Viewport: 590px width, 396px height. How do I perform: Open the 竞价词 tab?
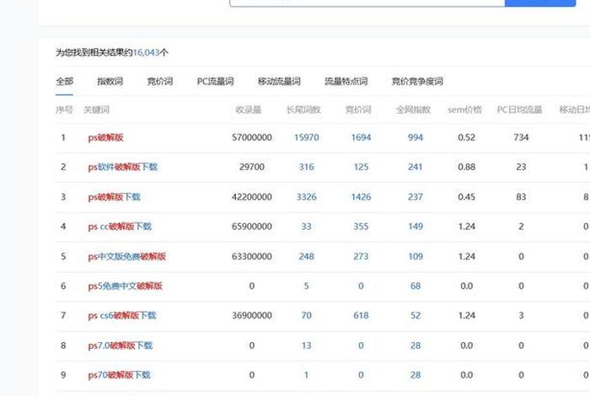[160, 81]
